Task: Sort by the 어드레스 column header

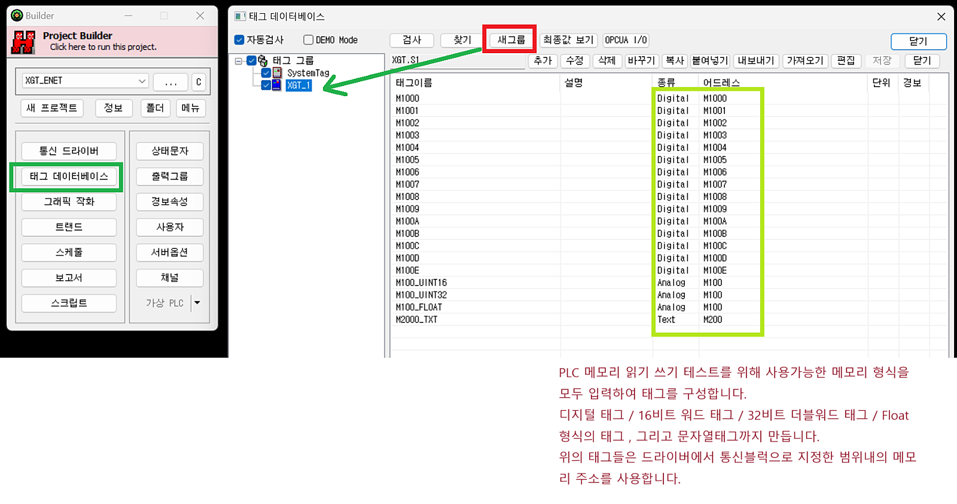Action: (782, 83)
